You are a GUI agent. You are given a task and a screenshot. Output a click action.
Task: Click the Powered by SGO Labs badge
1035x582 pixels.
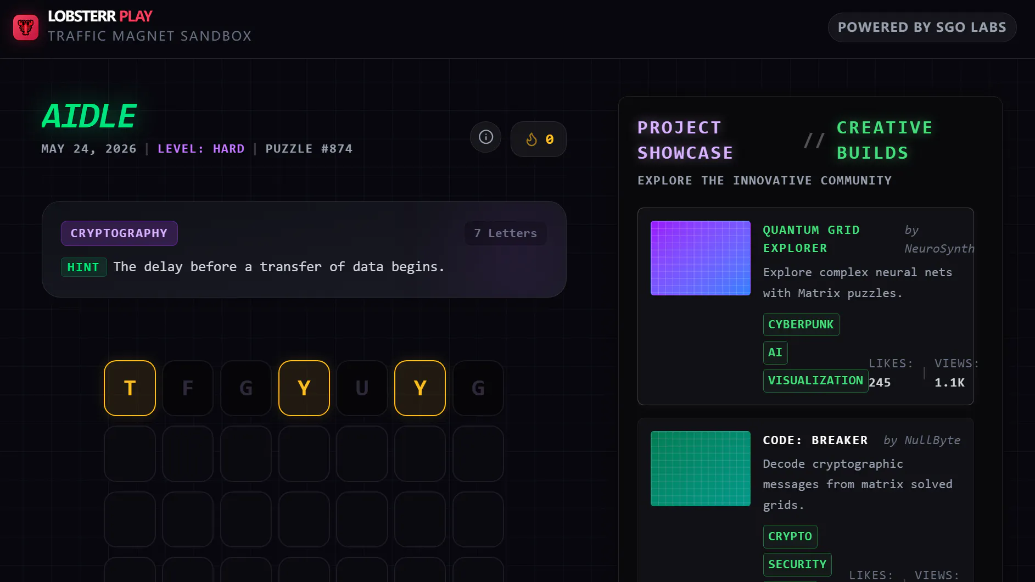[922, 27]
